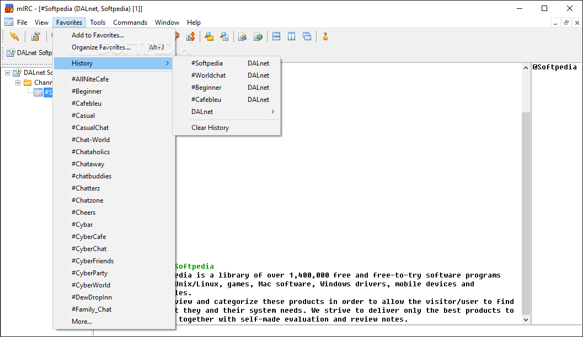Select #Worldchat in the History submenu
This screenshot has height=337, width=583.
coord(227,75)
